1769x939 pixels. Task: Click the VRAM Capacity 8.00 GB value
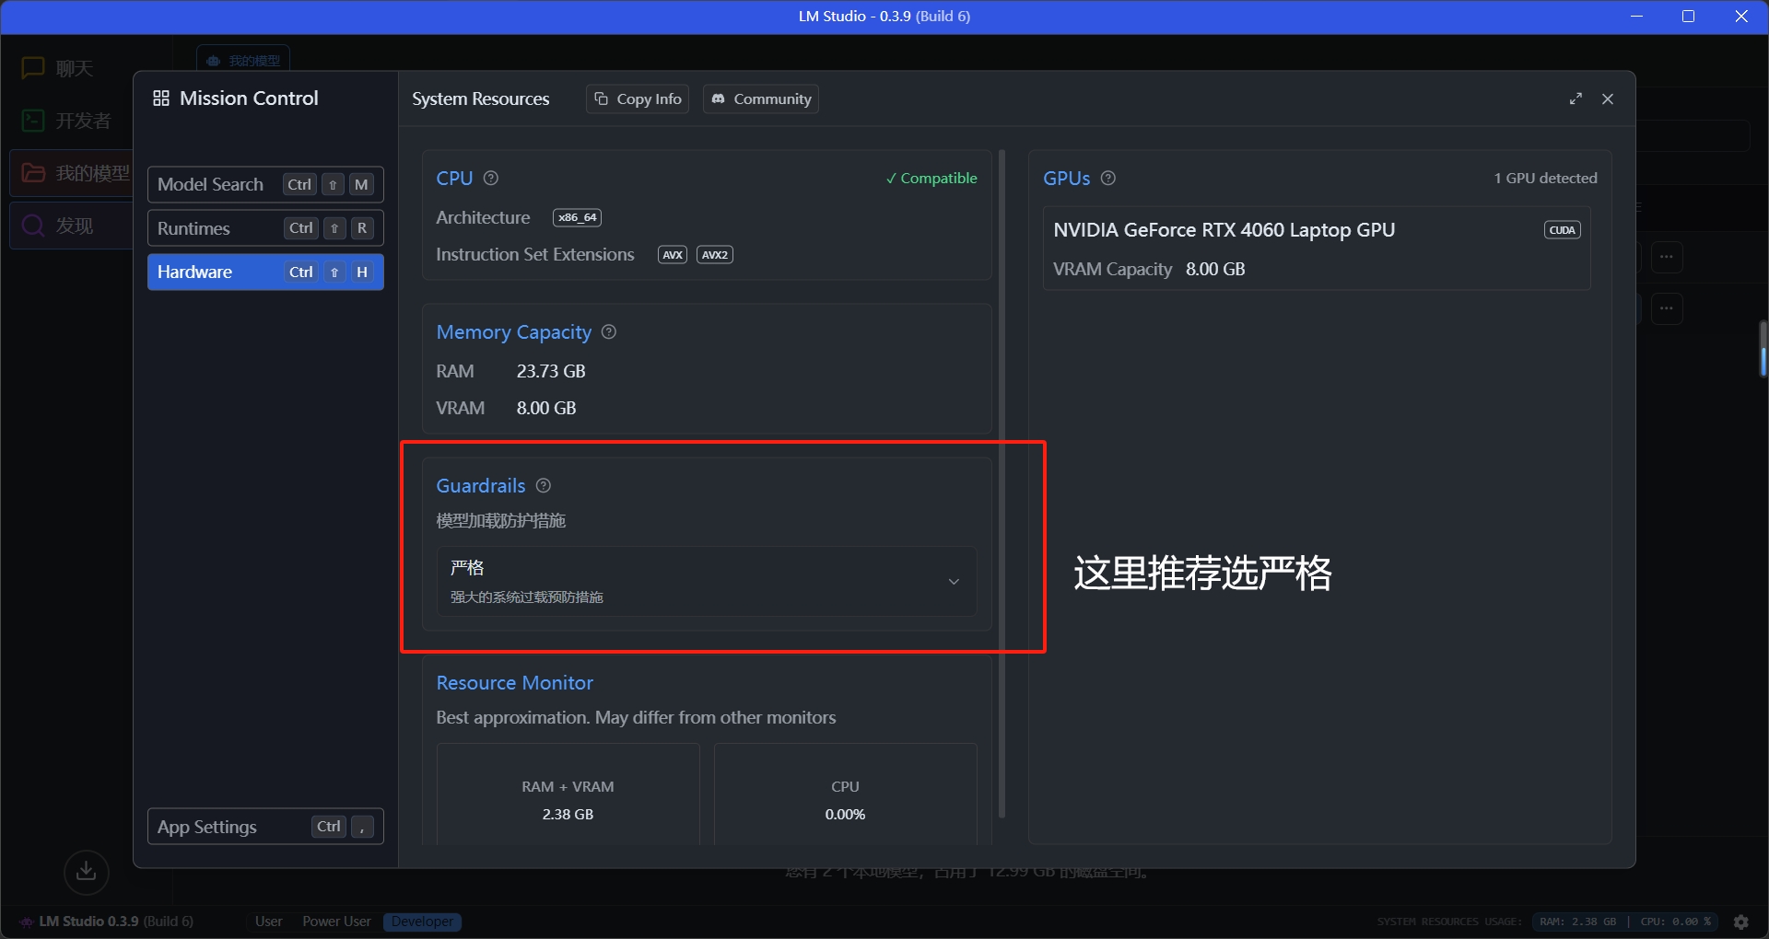1215,269
